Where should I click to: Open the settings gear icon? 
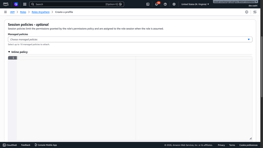174,4
